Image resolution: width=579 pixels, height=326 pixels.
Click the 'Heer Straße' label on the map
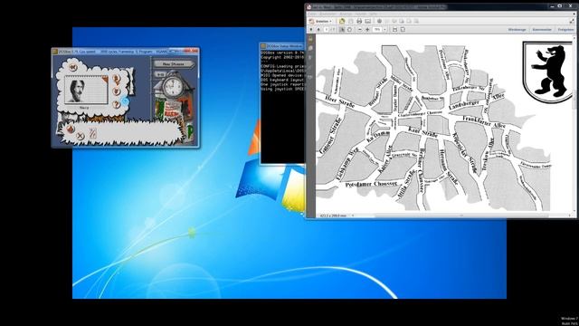(x=340, y=101)
